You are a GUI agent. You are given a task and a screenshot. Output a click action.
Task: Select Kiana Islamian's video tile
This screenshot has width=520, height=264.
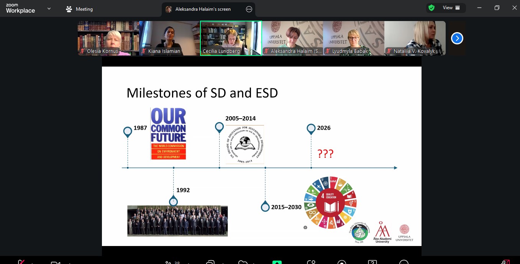170,38
